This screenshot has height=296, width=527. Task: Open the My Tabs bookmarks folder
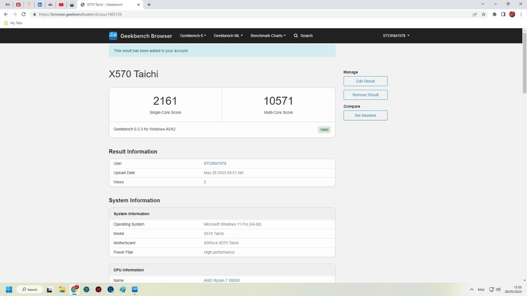coord(13,23)
